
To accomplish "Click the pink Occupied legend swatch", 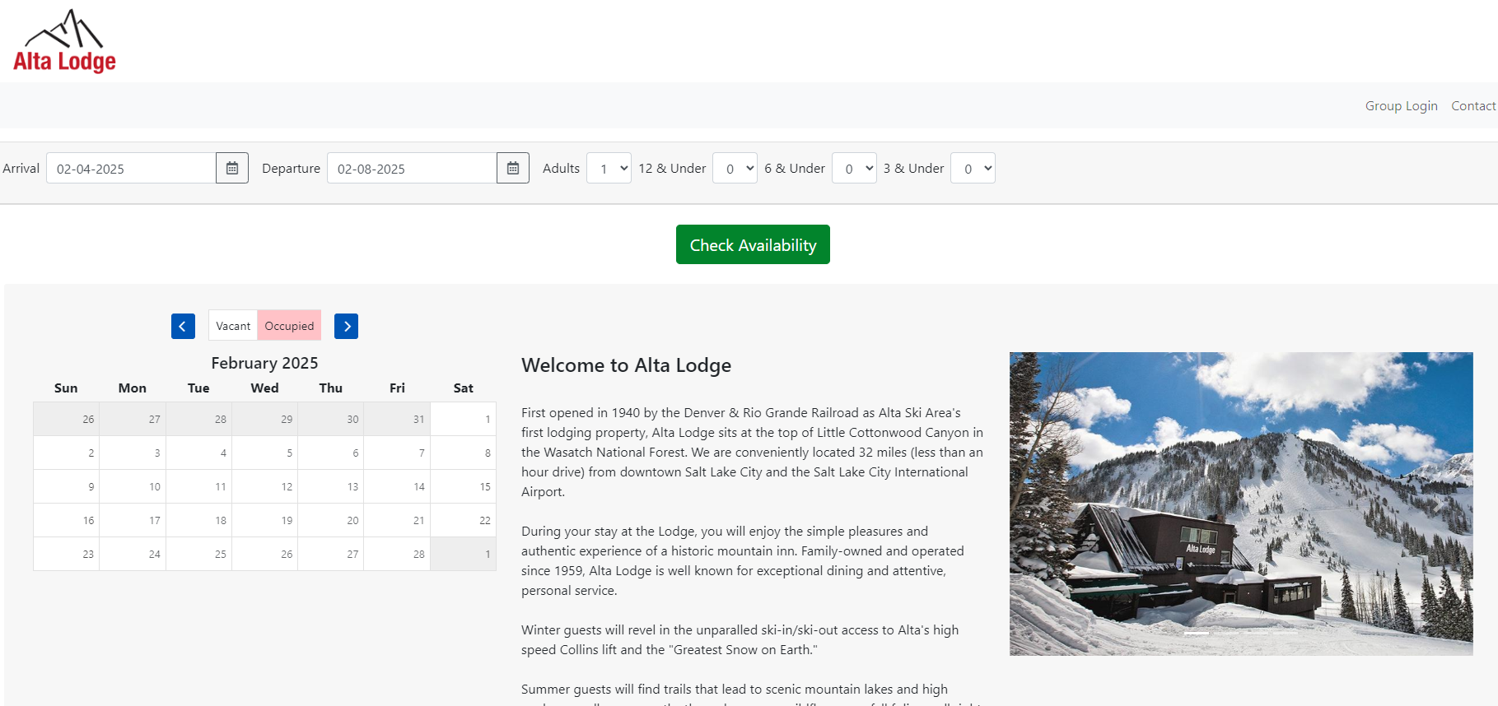I will tap(289, 326).
